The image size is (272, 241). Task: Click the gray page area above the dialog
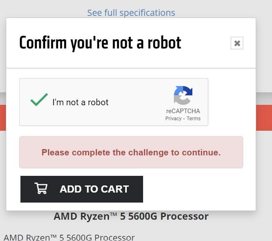pyautogui.click(x=217, y=9)
